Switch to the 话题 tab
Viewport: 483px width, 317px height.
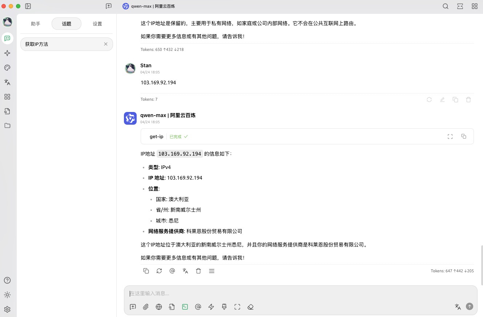pos(67,24)
